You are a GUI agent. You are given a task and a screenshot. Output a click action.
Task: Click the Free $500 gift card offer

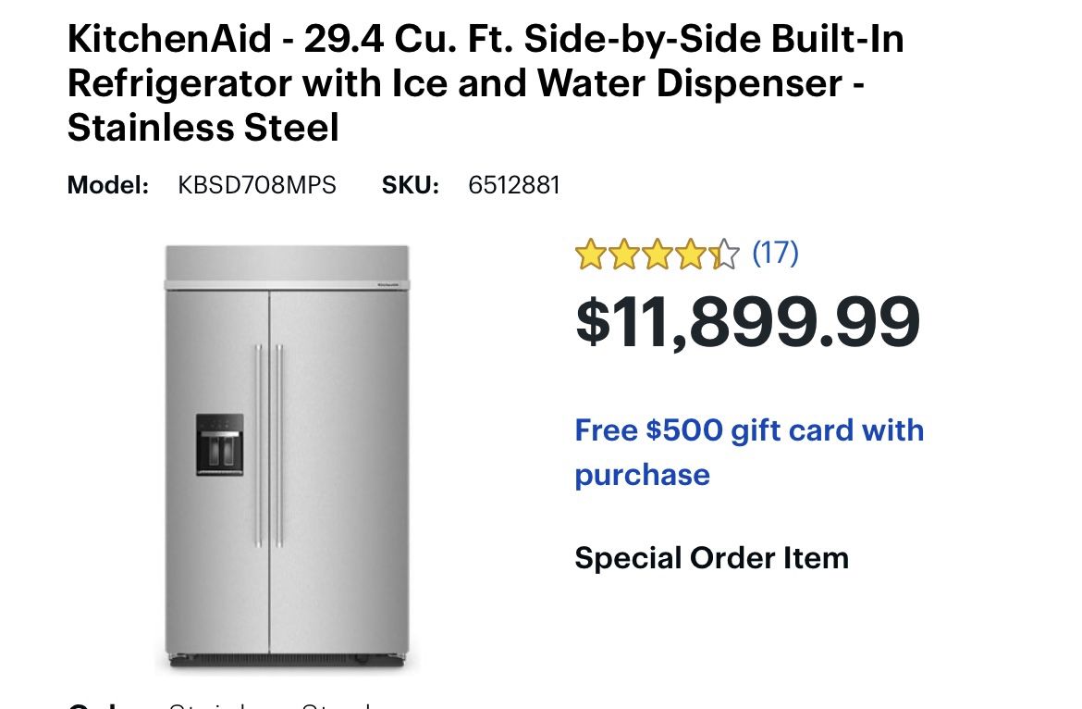(749, 451)
